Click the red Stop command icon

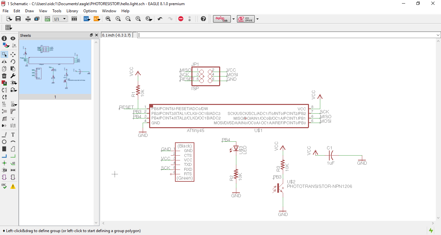181,19
